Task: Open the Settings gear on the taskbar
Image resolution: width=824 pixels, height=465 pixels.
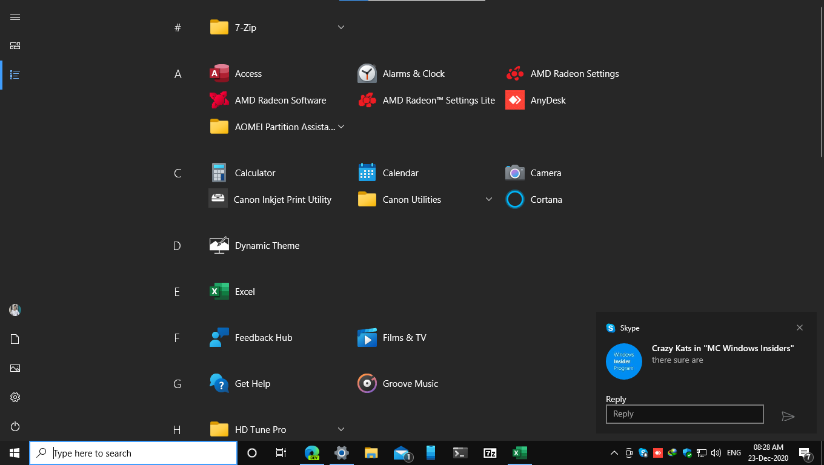Action: point(342,453)
